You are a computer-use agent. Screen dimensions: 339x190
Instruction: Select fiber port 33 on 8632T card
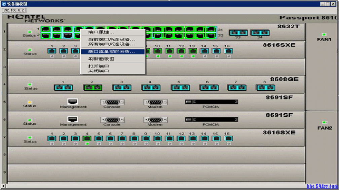[238, 33]
